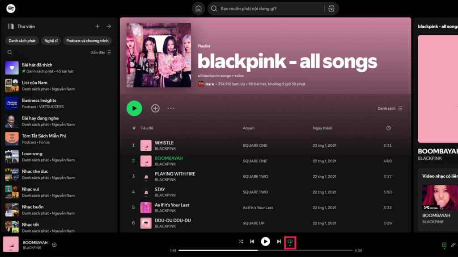Open Nhac the duc playlist
458x257 pixels.
click(x=59, y=174)
